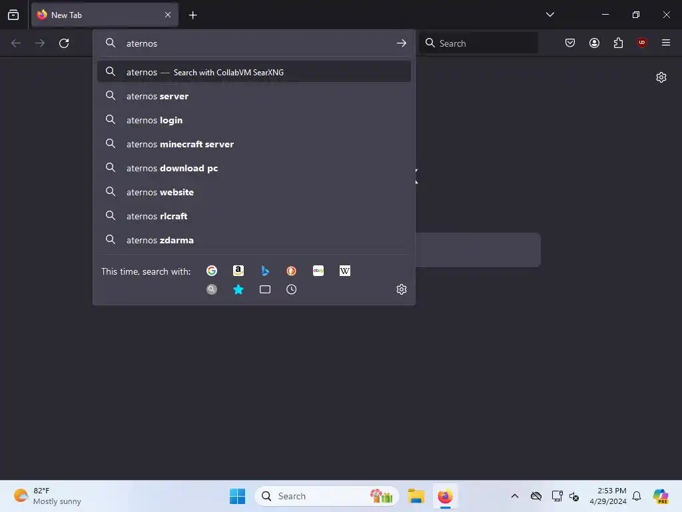Image resolution: width=682 pixels, height=512 pixels.
Task: Click the muted volume tray icon
Action: 574,496
